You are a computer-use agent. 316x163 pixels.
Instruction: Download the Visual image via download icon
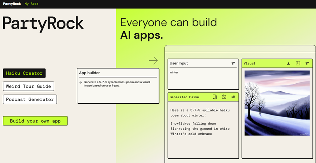pyautogui.click(x=288, y=63)
